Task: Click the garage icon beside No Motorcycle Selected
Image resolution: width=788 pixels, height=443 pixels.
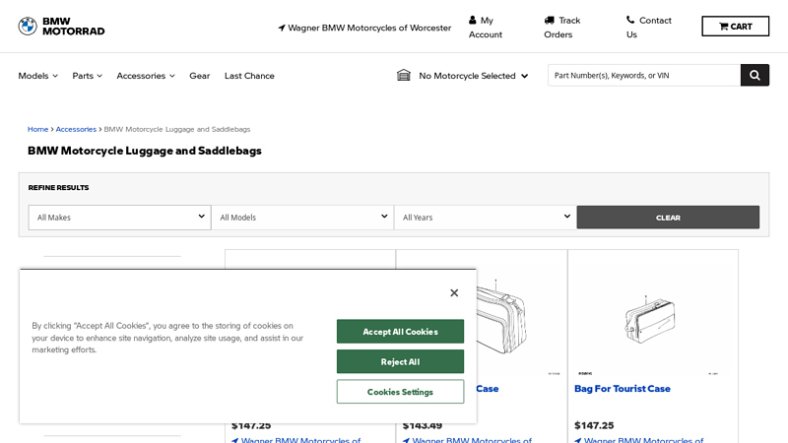Action: click(404, 75)
